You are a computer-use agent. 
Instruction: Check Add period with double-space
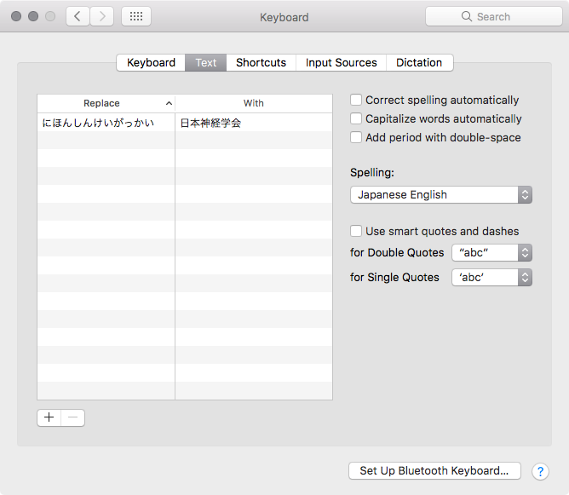(x=356, y=137)
